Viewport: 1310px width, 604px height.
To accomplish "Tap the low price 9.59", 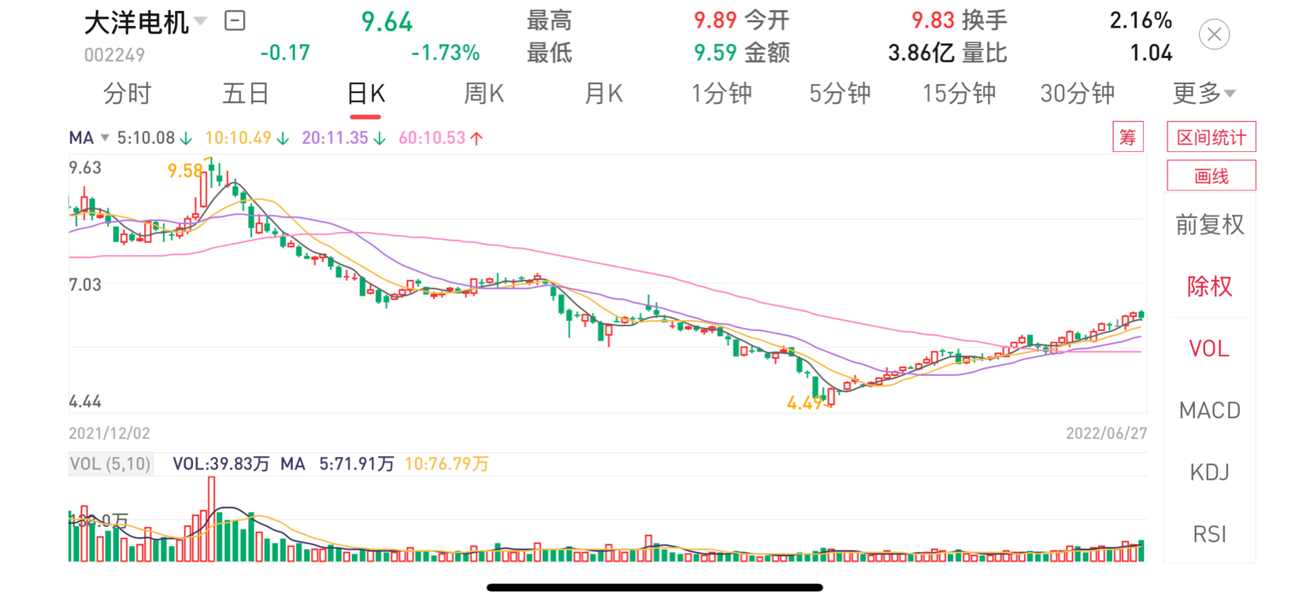I will pyautogui.click(x=714, y=53).
